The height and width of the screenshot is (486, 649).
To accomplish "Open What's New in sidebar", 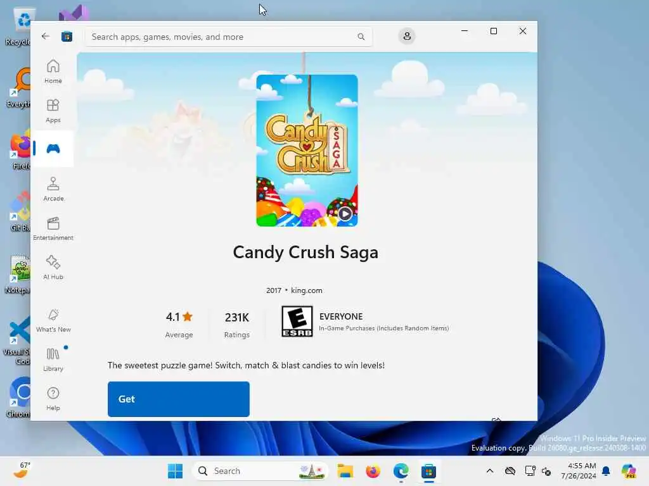I will (53, 320).
